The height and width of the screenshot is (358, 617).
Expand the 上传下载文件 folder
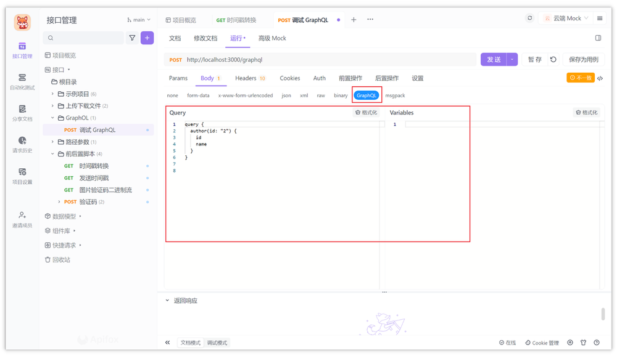[x=52, y=106]
